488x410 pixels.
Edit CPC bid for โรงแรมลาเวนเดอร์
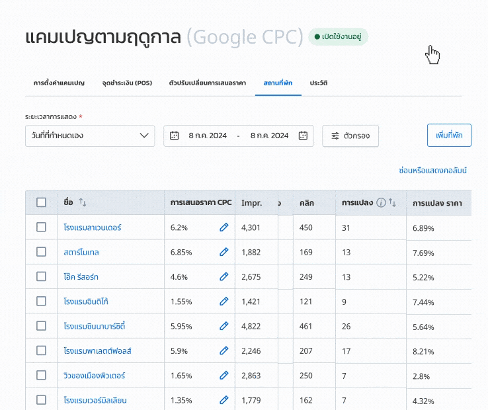[x=224, y=227]
